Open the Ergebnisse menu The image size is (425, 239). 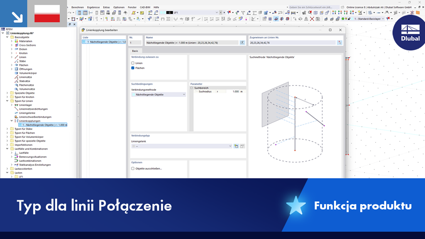pyautogui.click(x=93, y=7)
